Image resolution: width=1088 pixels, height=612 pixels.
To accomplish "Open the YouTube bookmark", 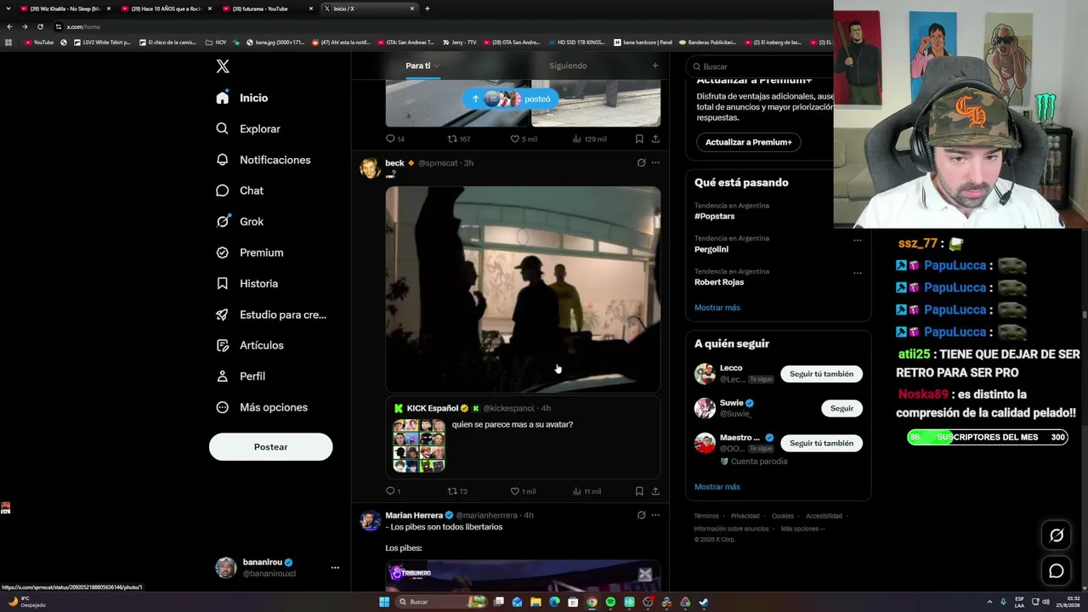I will click(39, 42).
